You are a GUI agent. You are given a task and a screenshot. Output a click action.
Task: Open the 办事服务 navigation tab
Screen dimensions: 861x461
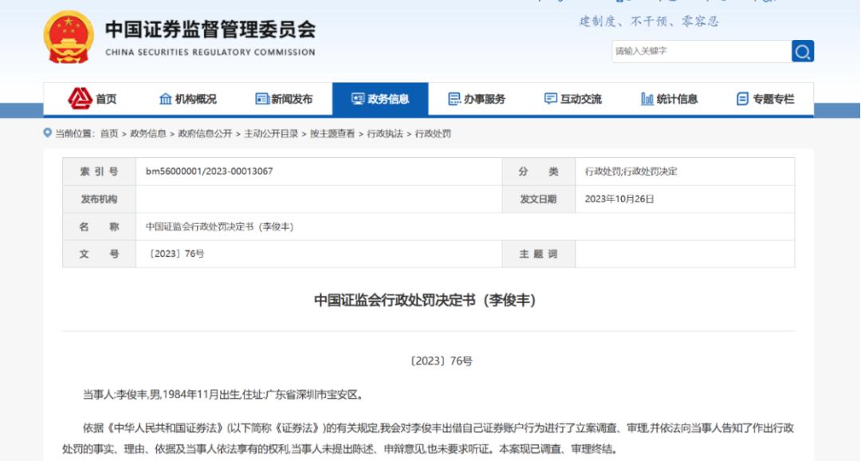tap(477, 99)
